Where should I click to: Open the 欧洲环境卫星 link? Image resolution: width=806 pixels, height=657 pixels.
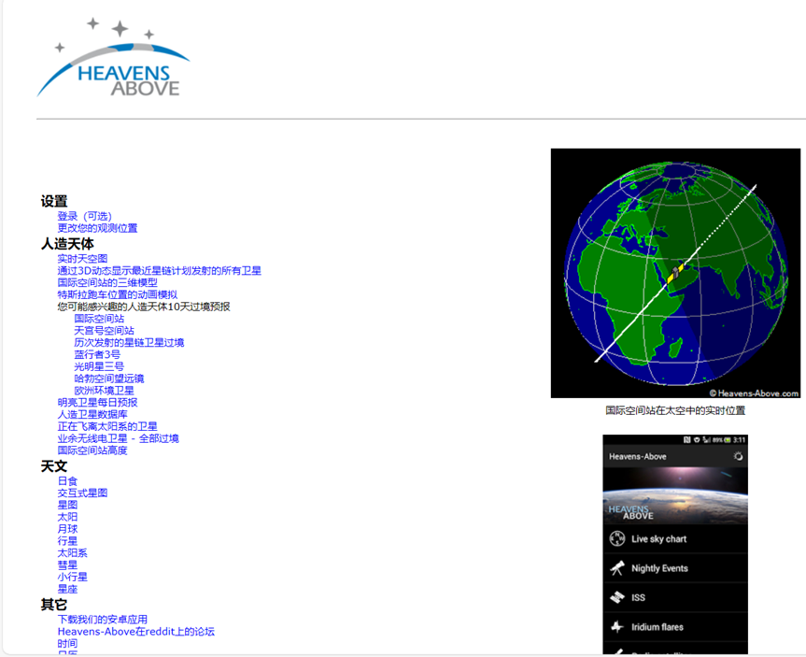click(x=104, y=391)
